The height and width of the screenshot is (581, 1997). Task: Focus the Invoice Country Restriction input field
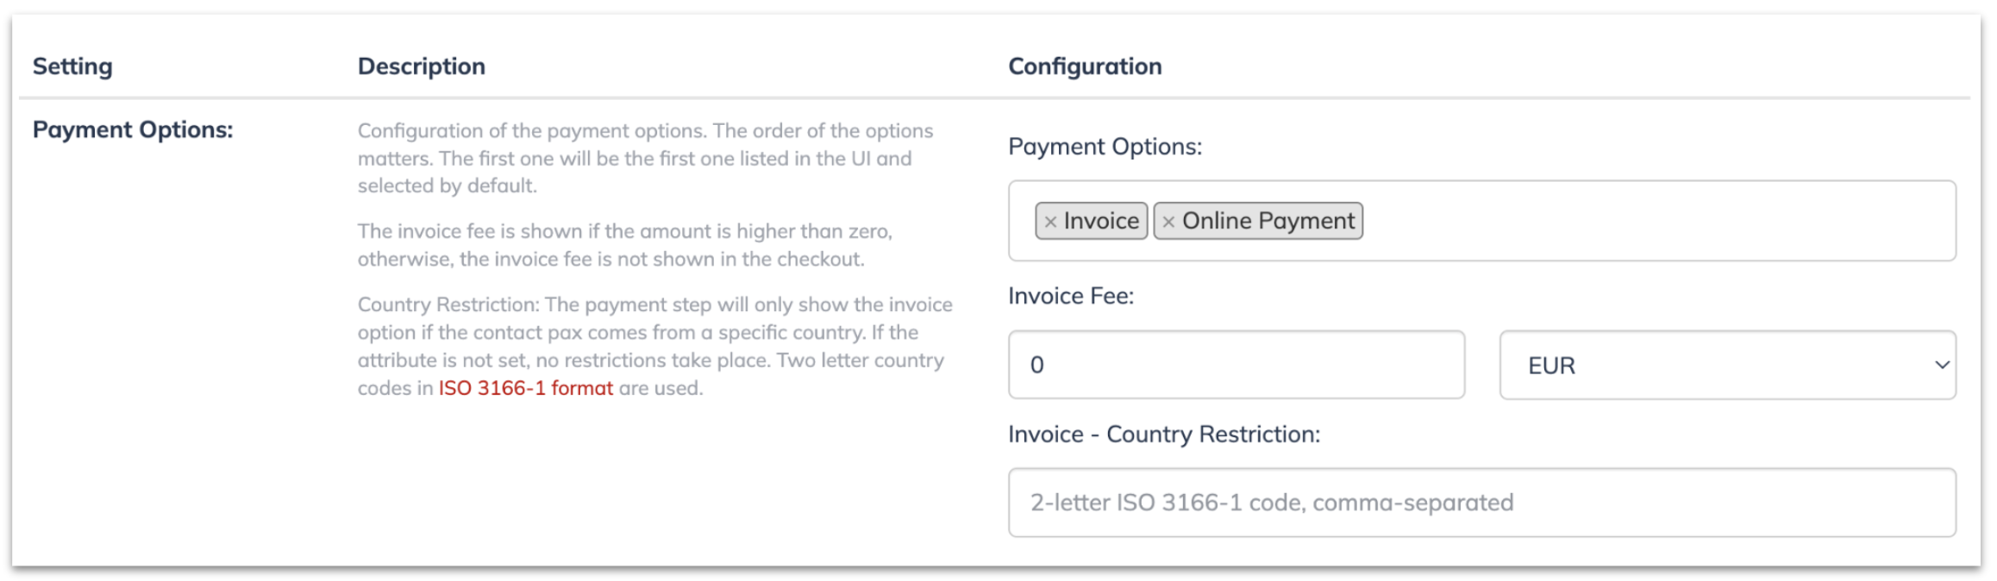[x=1482, y=503]
